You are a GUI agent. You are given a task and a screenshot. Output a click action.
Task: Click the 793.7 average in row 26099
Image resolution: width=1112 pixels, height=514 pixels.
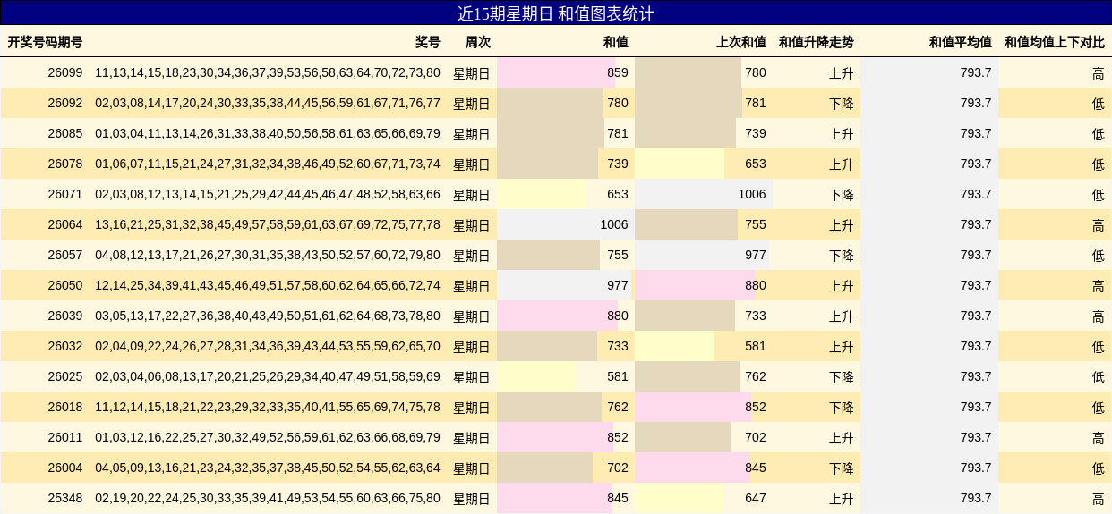click(976, 72)
